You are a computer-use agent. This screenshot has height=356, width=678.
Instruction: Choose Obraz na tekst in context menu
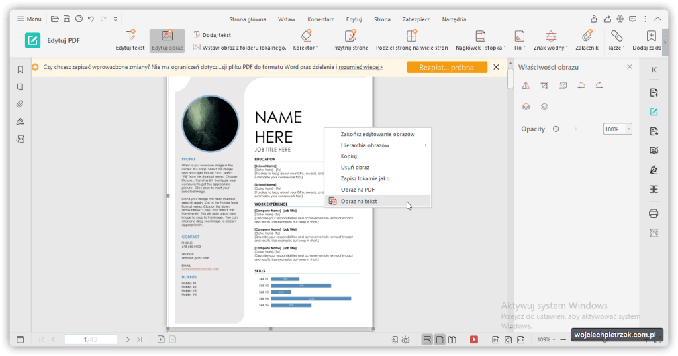click(377, 201)
